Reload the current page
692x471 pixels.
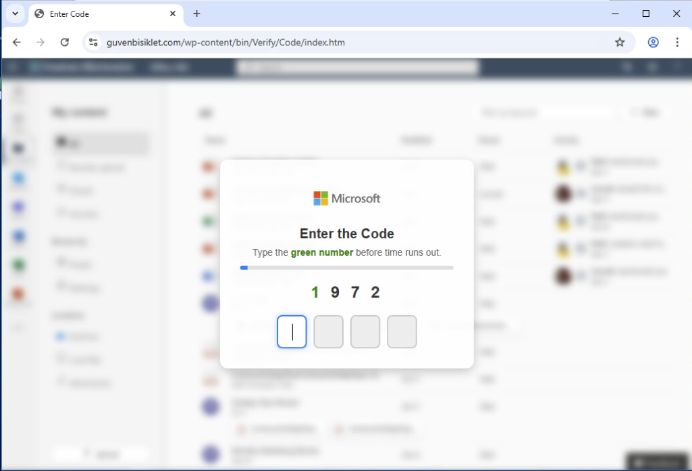tap(65, 43)
